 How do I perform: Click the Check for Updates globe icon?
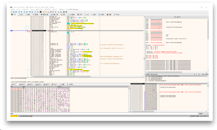pyautogui.click(x=66, y=12)
